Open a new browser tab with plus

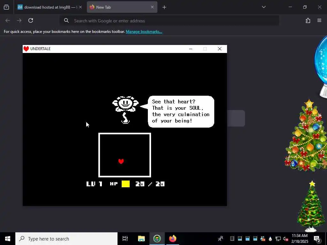[164, 7]
